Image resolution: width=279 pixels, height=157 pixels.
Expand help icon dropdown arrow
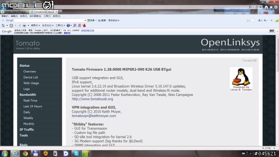[x=71, y=25]
